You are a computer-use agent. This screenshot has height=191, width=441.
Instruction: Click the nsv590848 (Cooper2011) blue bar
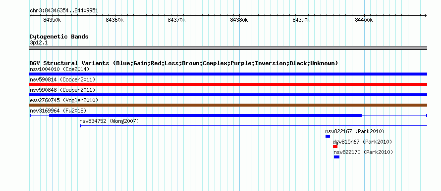(228, 95)
